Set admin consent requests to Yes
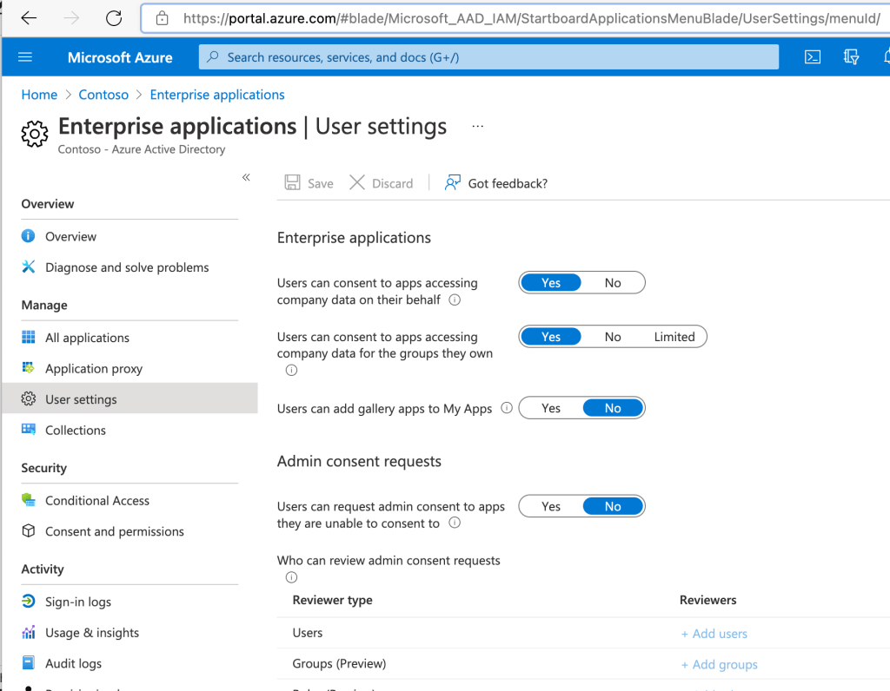The width and height of the screenshot is (890, 691). click(551, 506)
